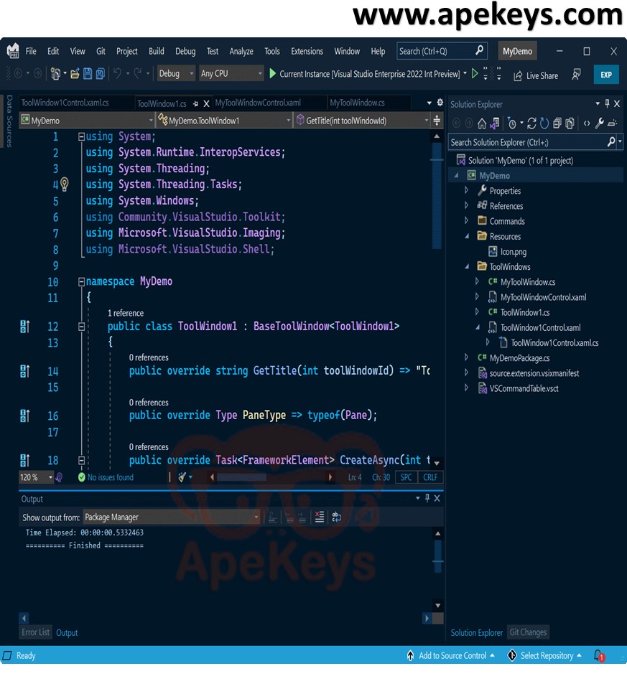Viewport: 627px width, 689px height.
Task: Open the Data Sources side tab
Action: tap(9, 121)
